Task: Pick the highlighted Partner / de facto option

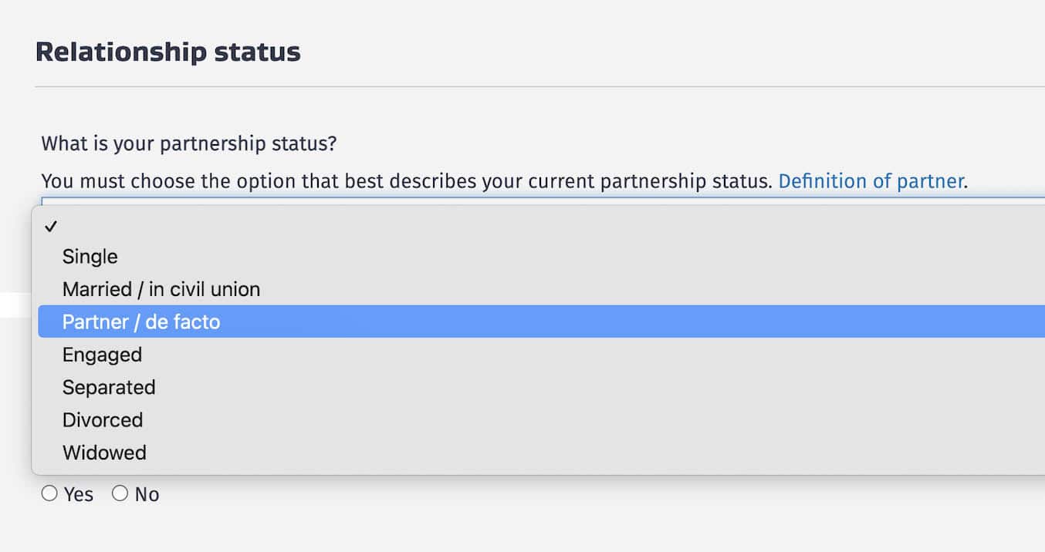Action: click(141, 321)
